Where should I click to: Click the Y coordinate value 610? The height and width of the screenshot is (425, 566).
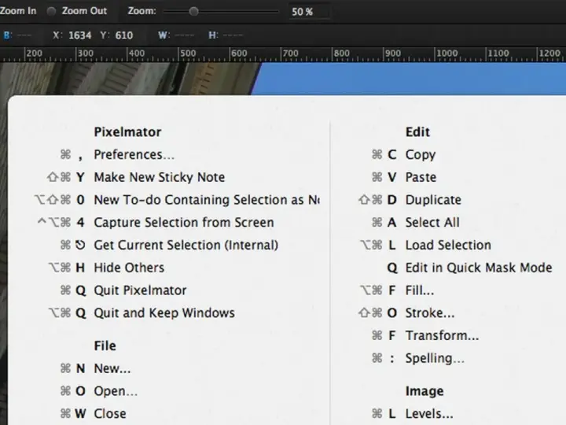click(124, 35)
